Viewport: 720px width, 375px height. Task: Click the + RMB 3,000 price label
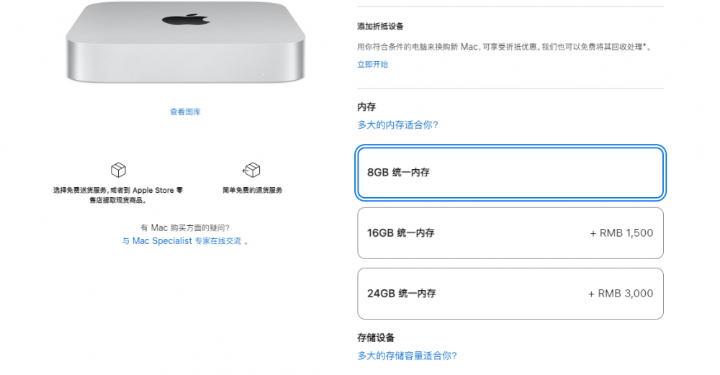coord(621,294)
